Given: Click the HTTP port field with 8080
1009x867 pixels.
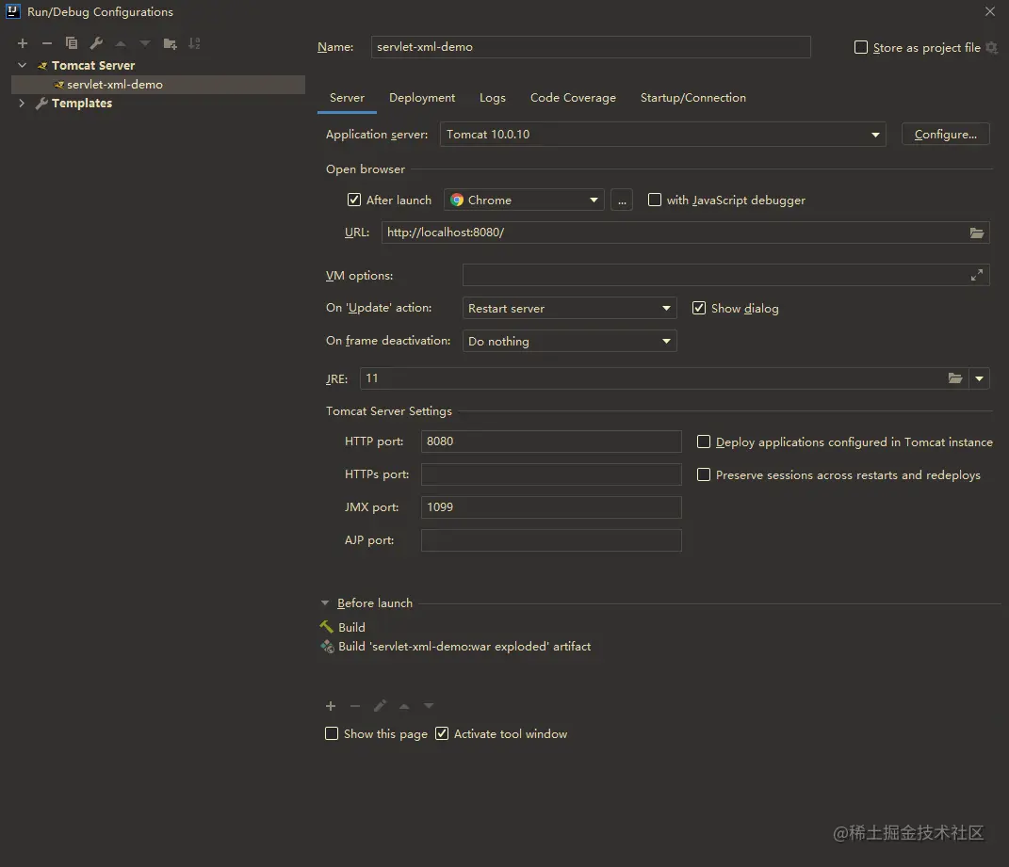Looking at the screenshot, I should [x=551, y=442].
